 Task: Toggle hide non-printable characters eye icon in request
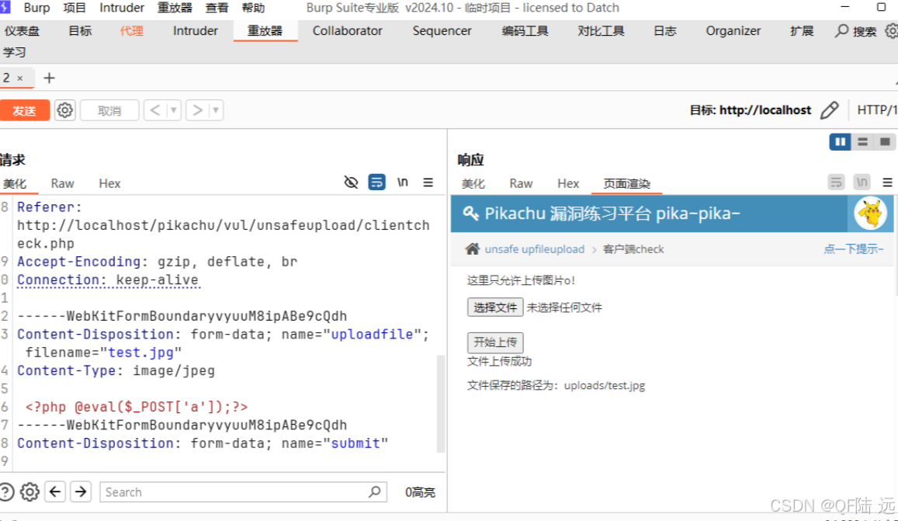pyautogui.click(x=351, y=182)
